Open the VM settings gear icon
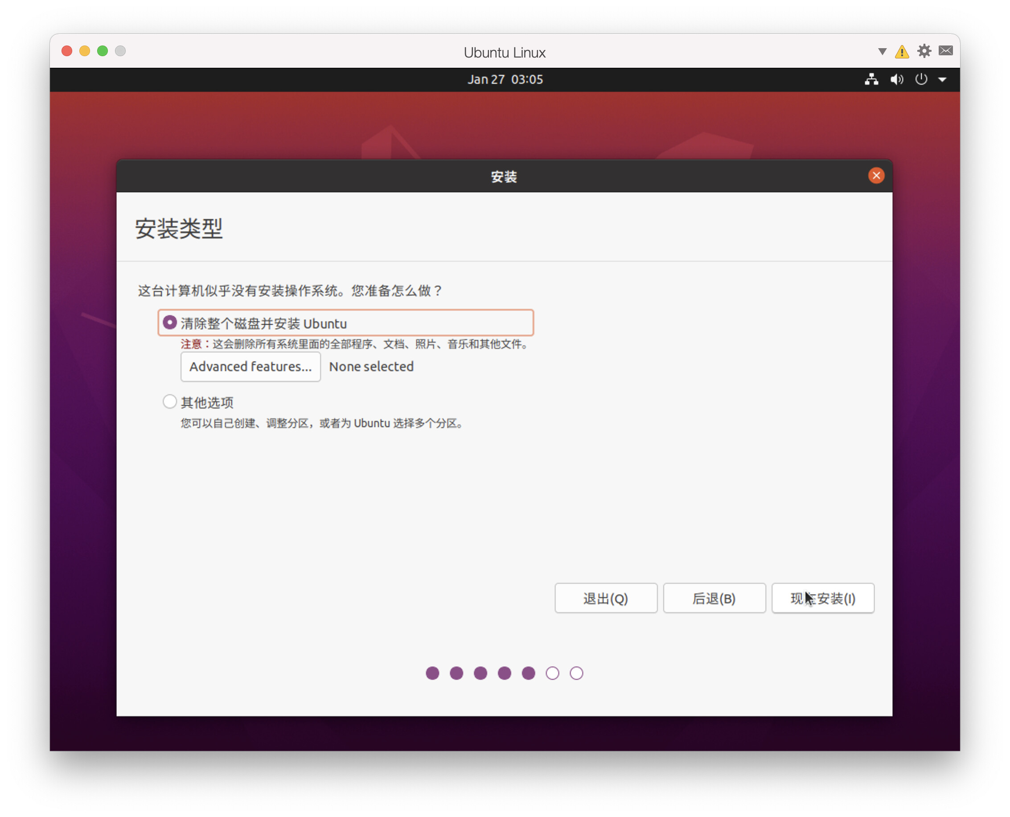The height and width of the screenshot is (817, 1010). pyautogui.click(x=924, y=51)
